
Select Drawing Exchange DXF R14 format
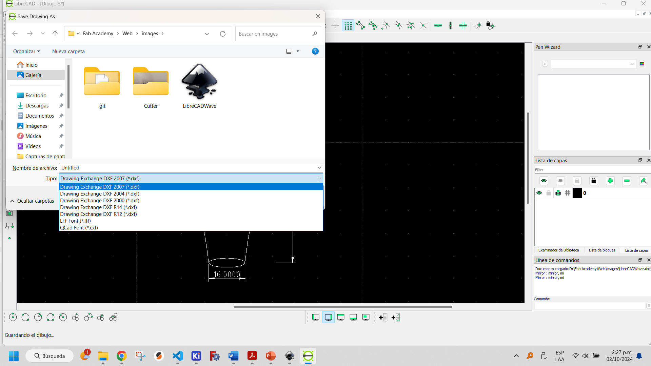click(x=191, y=207)
